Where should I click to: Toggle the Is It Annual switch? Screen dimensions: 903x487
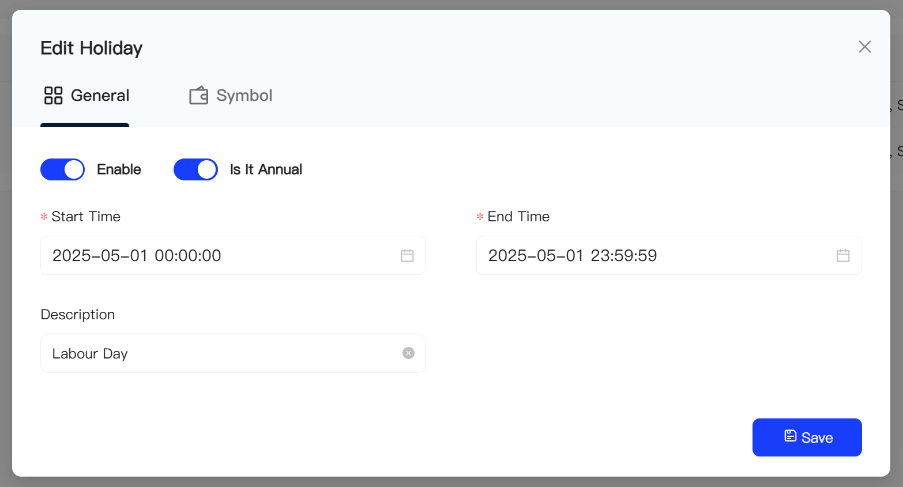pyautogui.click(x=195, y=169)
